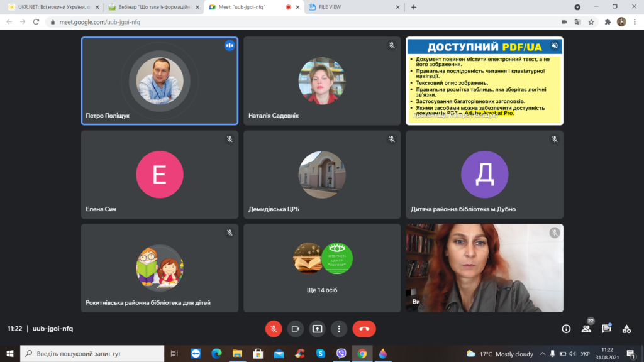Open the meeting details info icon

566,329
